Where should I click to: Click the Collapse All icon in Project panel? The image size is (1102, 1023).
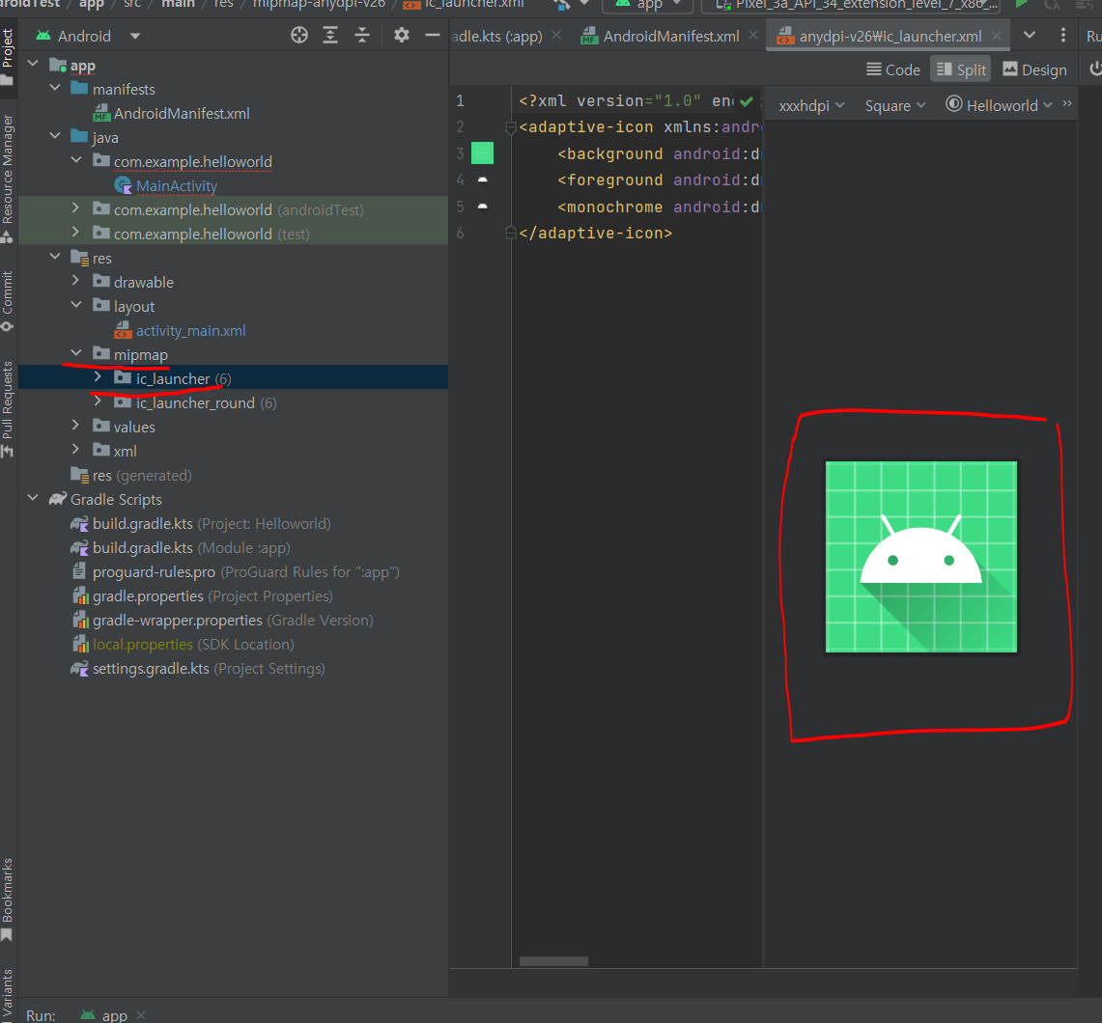coord(362,35)
